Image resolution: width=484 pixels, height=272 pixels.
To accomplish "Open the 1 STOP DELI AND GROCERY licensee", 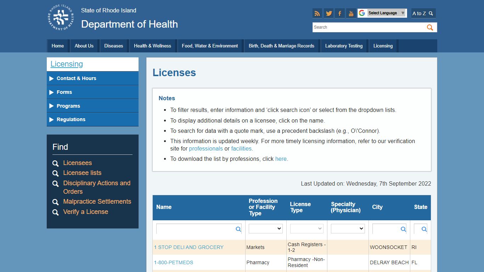I will pos(189,247).
